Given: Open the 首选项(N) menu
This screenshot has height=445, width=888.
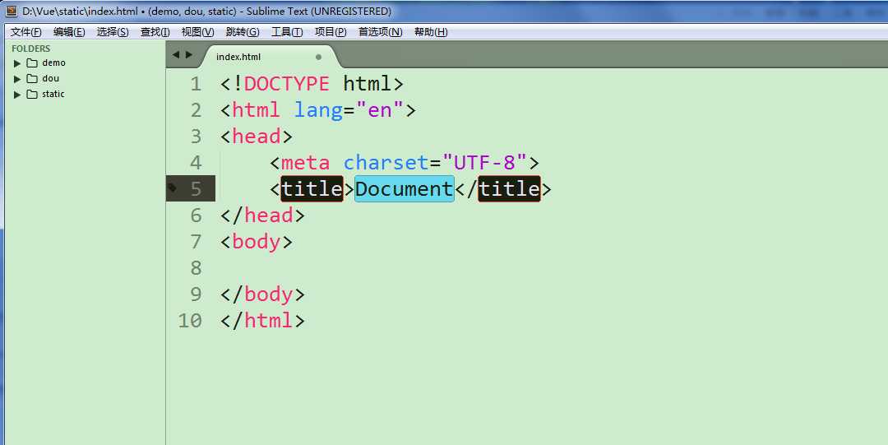Looking at the screenshot, I should 380,32.
